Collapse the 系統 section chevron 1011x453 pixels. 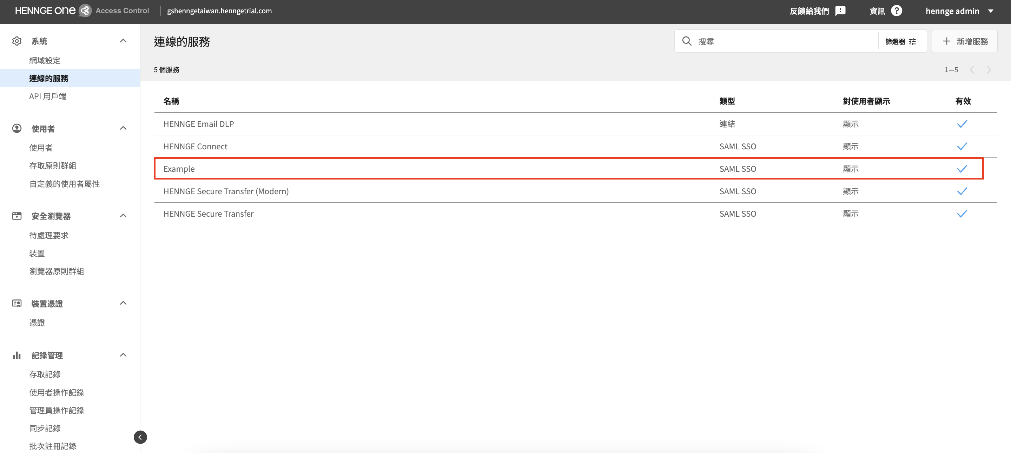[x=123, y=41]
